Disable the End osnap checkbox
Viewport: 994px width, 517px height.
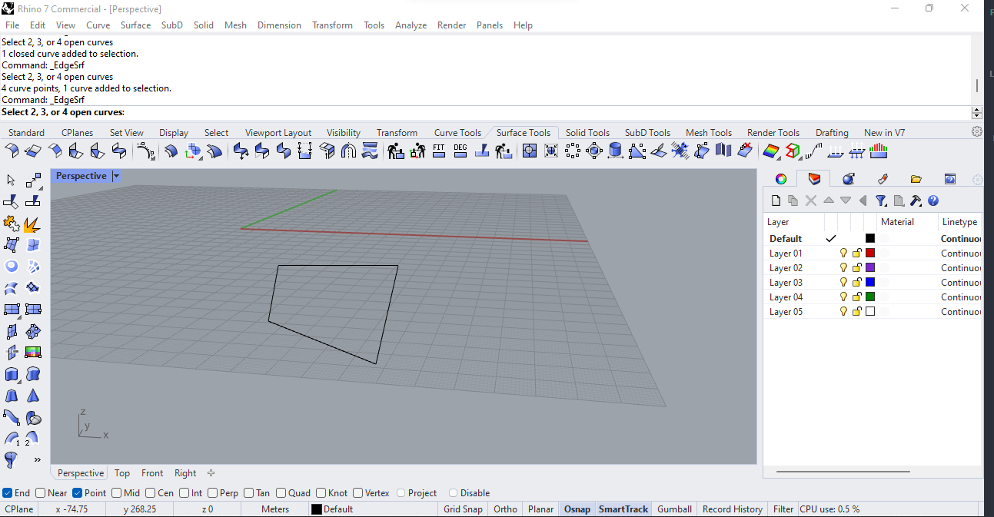(7, 493)
